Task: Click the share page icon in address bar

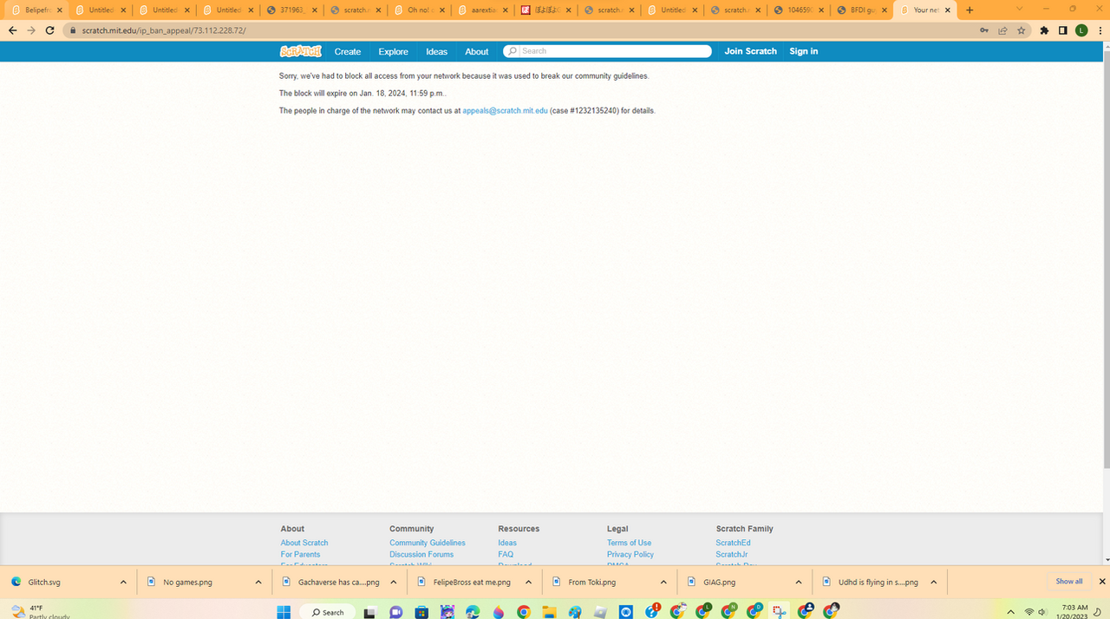Action: click(x=1002, y=30)
